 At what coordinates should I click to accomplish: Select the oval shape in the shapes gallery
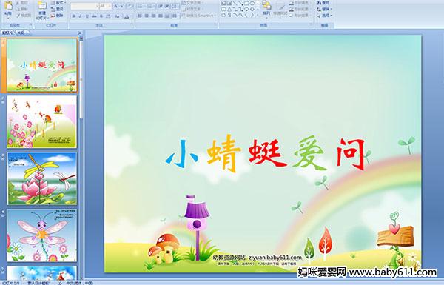coord(252,3)
